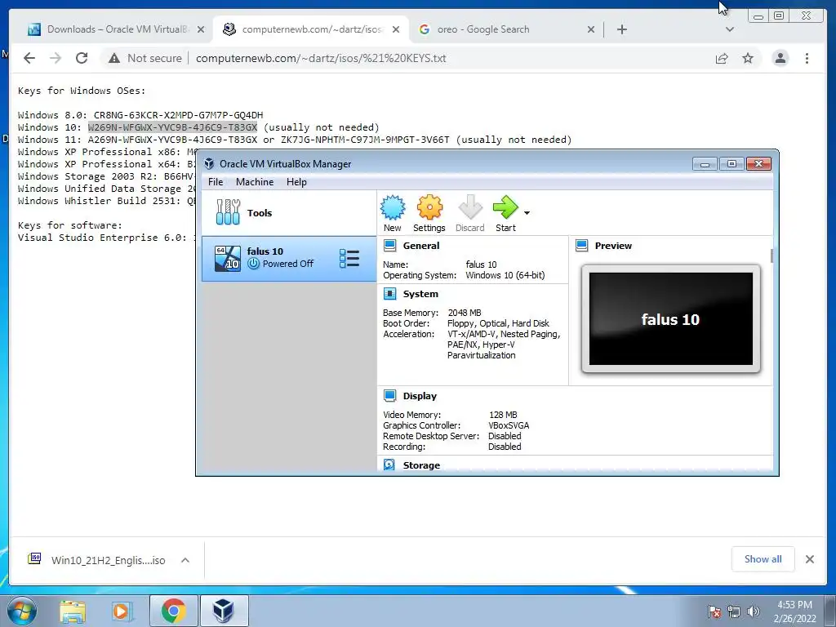Open the Chrome profile avatar
This screenshot has height=627, width=836.
click(780, 58)
